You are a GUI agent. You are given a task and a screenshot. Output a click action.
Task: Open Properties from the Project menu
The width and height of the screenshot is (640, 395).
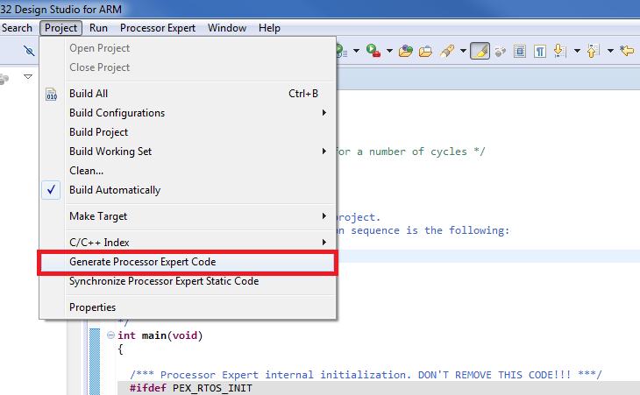(92, 307)
